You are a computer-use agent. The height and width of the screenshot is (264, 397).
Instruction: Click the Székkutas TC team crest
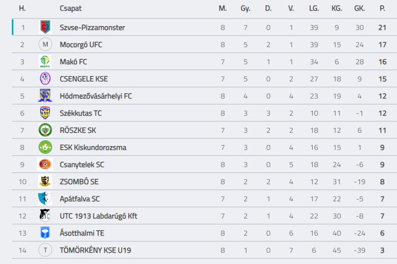click(x=45, y=113)
